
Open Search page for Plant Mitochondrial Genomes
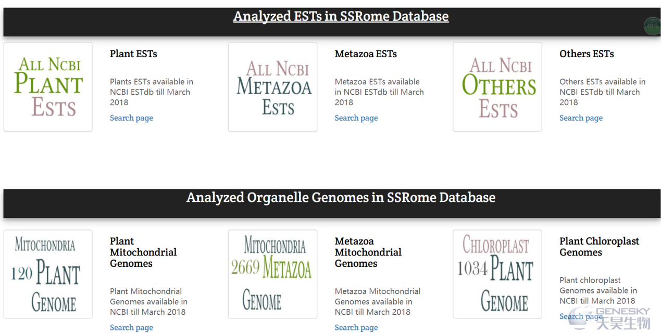click(x=131, y=328)
